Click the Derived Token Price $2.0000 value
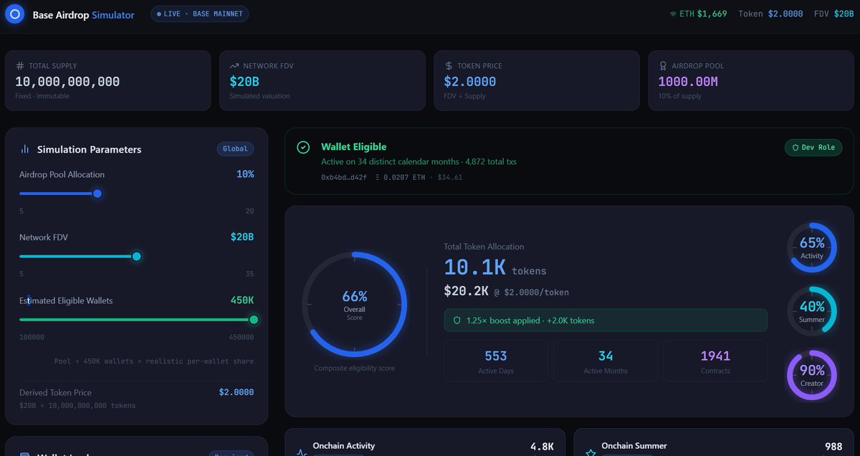Image resolution: width=860 pixels, height=456 pixels. point(236,392)
